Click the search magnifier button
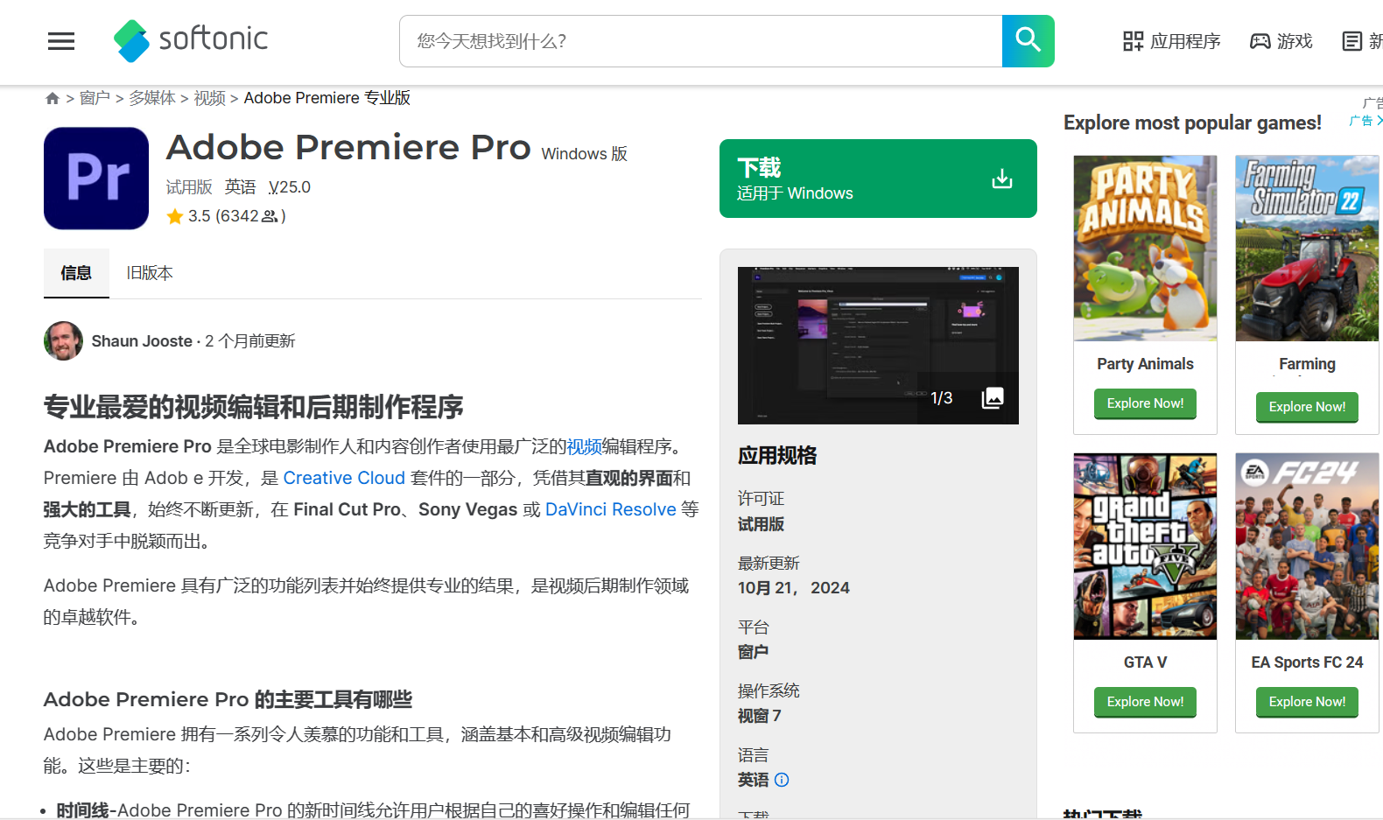Viewport: 1383px width, 820px height. coord(1028,41)
